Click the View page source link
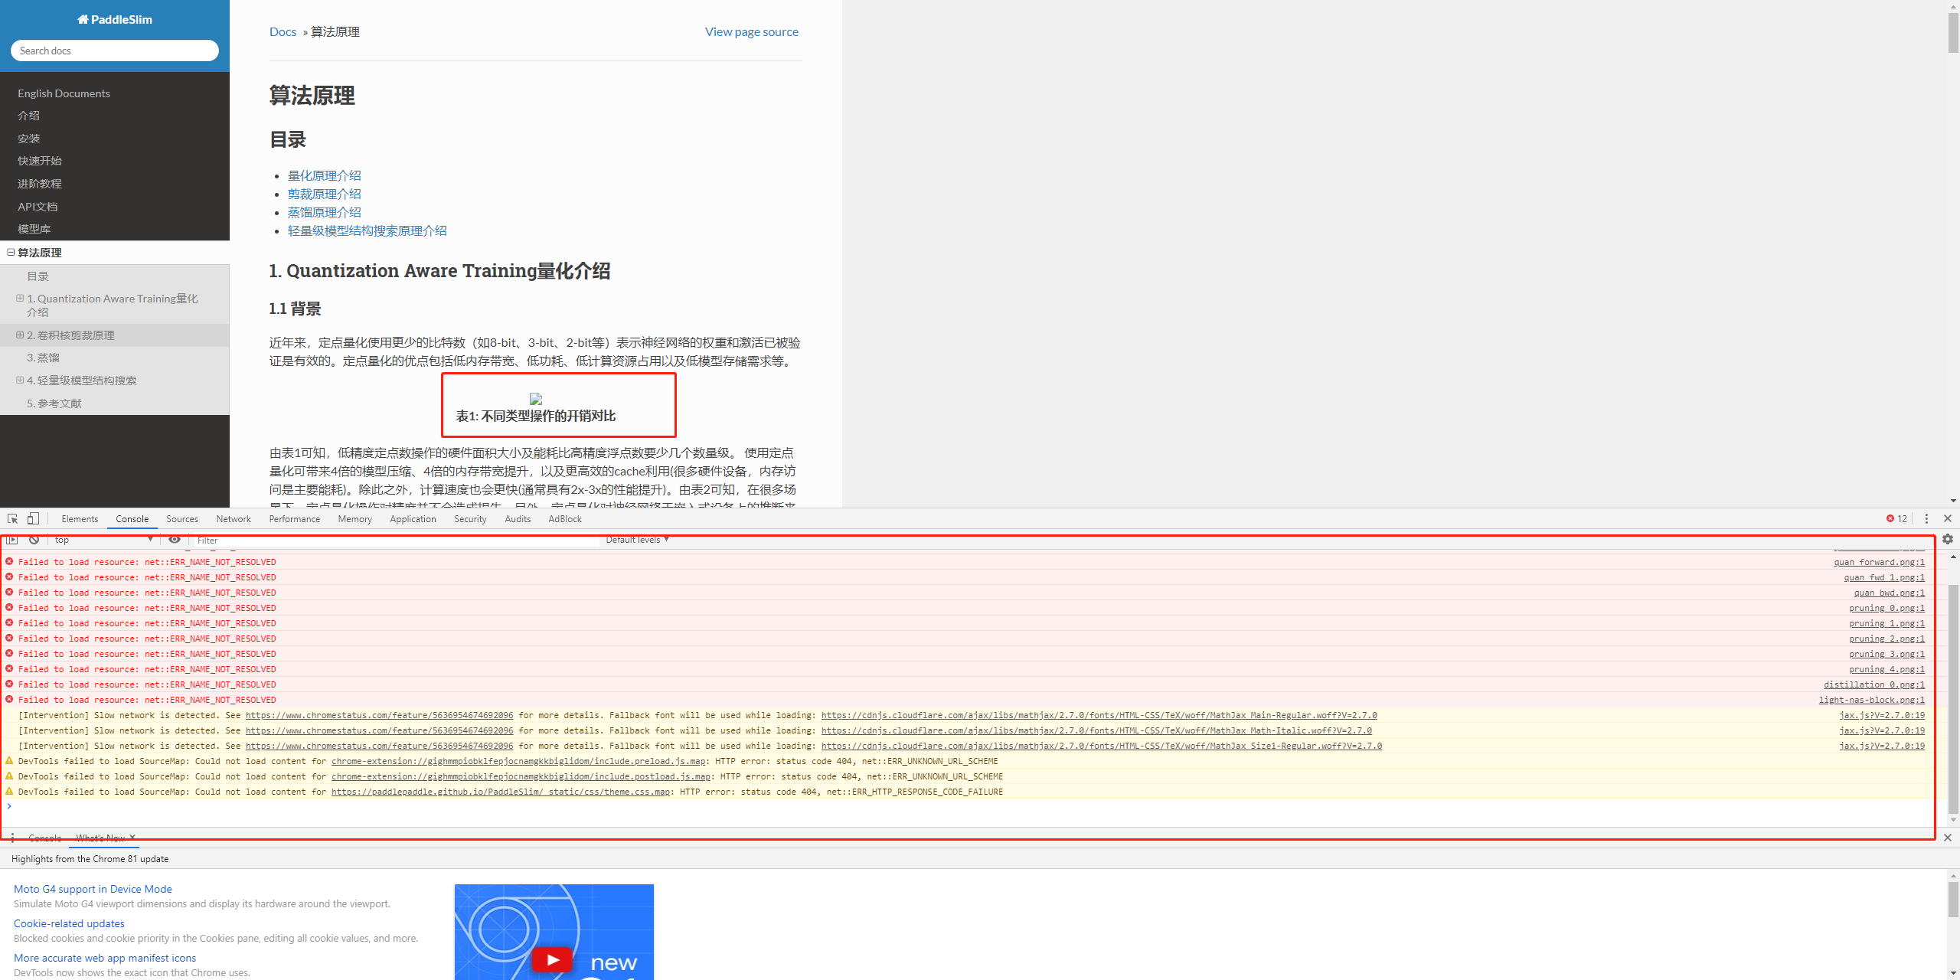The image size is (1960, 980). point(751,32)
